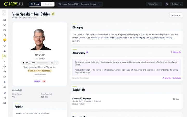The height and width of the screenshot is (117, 187).
Task: Open audio player more options menu
Action: 56,63
